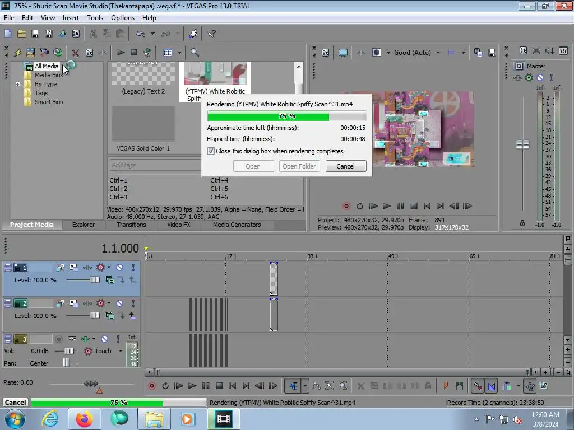This screenshot has width=574, height=430.
Task: Toggle mute on video track 2
Action: pos(119,303)
